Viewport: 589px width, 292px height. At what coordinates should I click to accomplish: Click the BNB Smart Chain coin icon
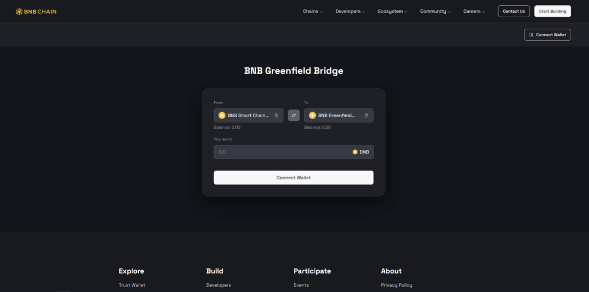click(221, 116)
